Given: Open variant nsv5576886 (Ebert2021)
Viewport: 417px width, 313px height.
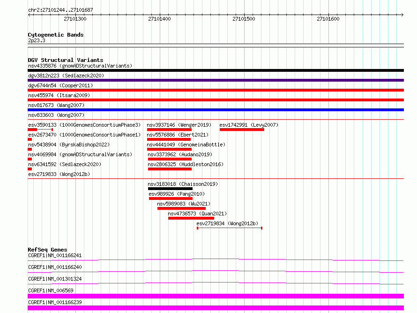Looking at the screenshot, I should [x=178, y=135].
